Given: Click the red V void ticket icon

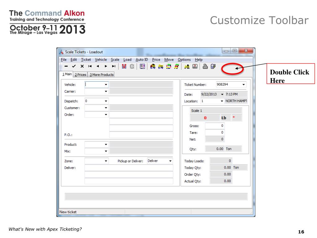Looking at the screenshot, I should click(x=124, y=66).
